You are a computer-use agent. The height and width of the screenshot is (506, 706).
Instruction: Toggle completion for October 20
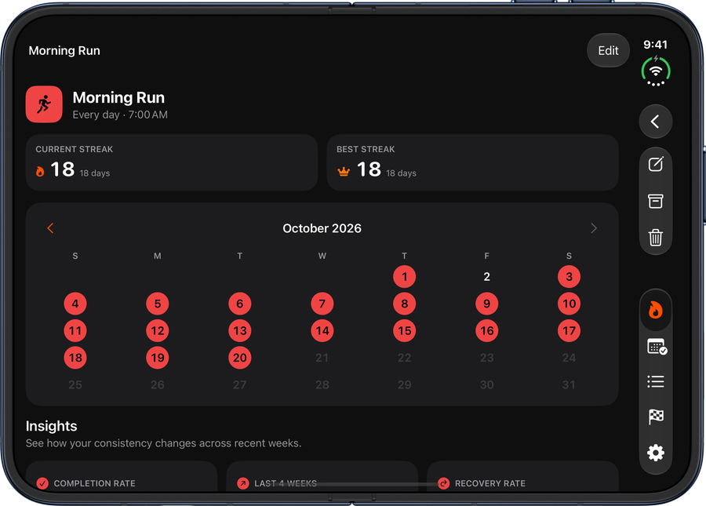point(239,358)
